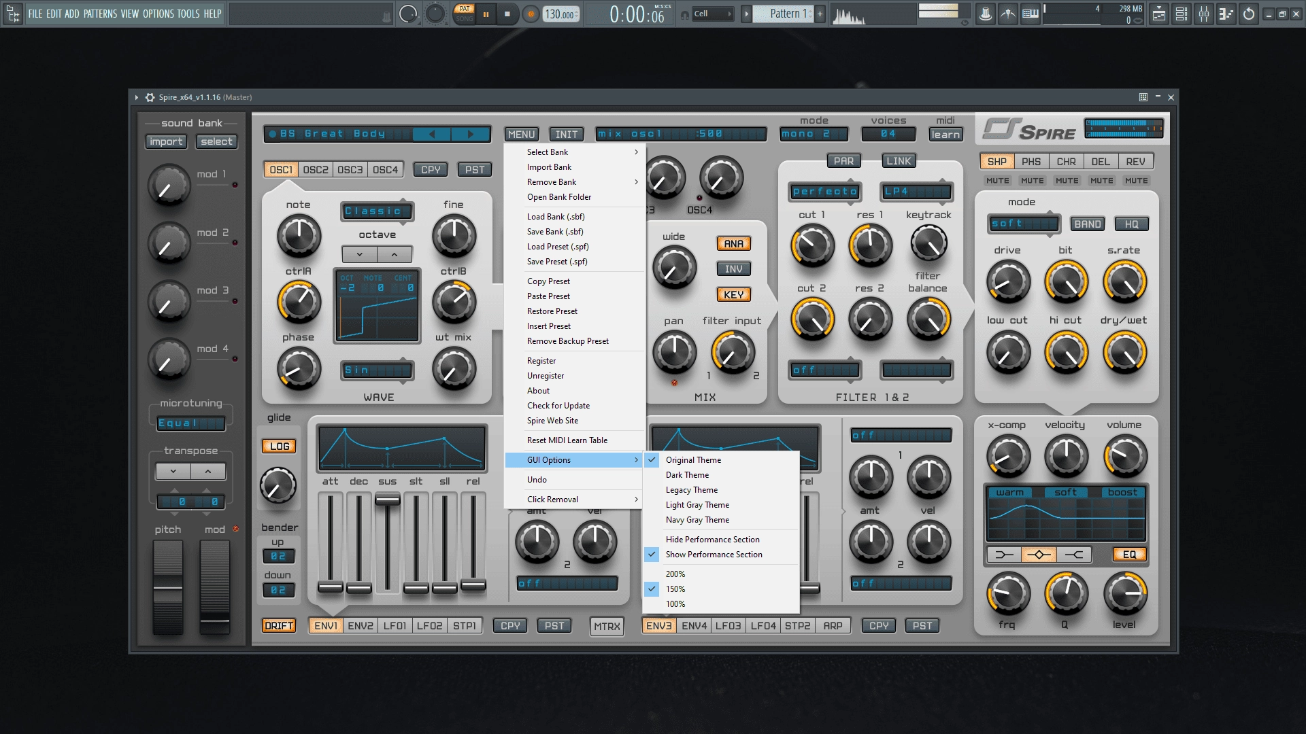Transpose up with the left-panel arrow

point(208,471)
